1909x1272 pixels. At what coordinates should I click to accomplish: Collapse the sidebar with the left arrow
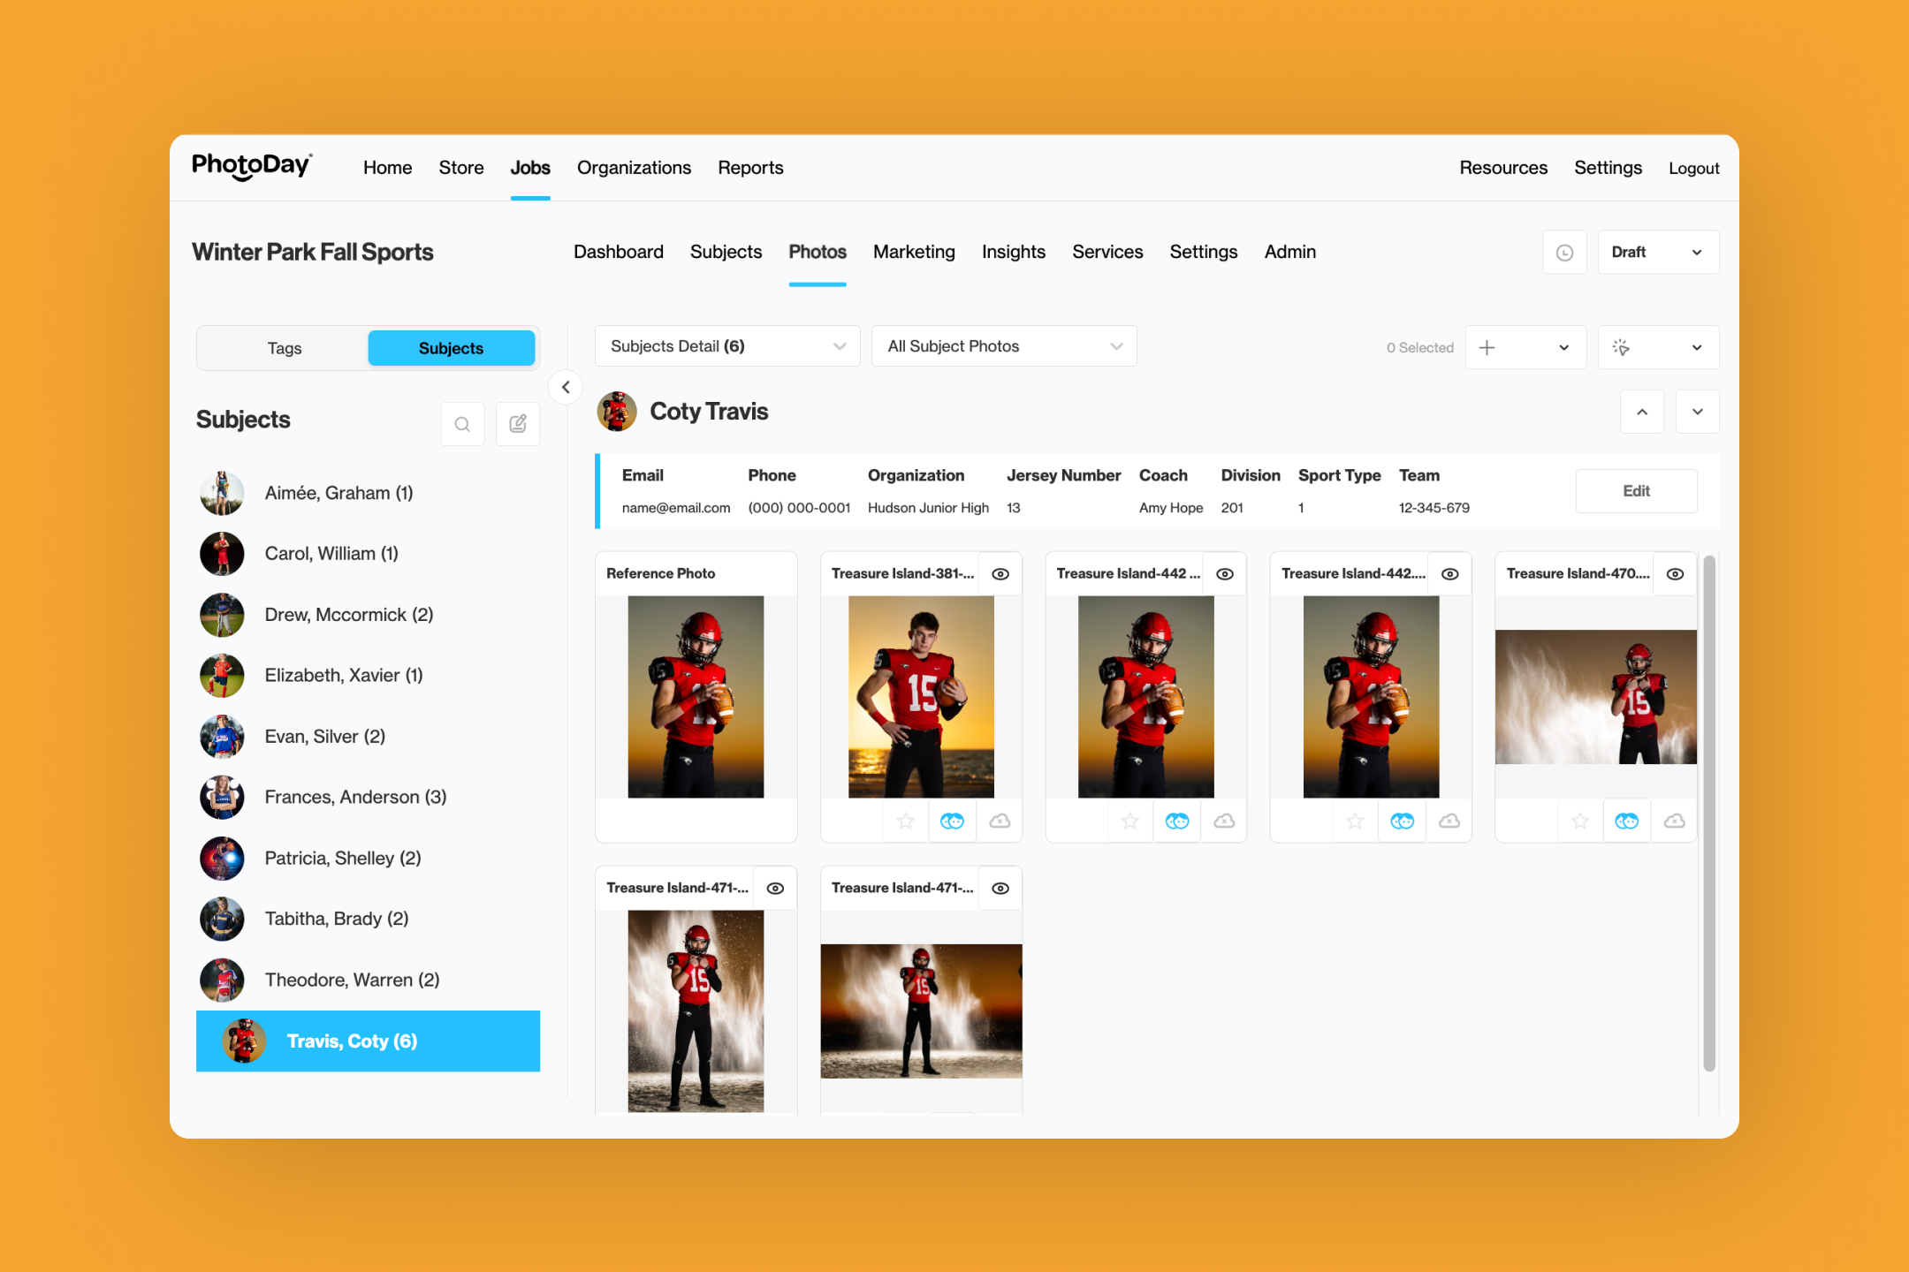click(566, 387)
